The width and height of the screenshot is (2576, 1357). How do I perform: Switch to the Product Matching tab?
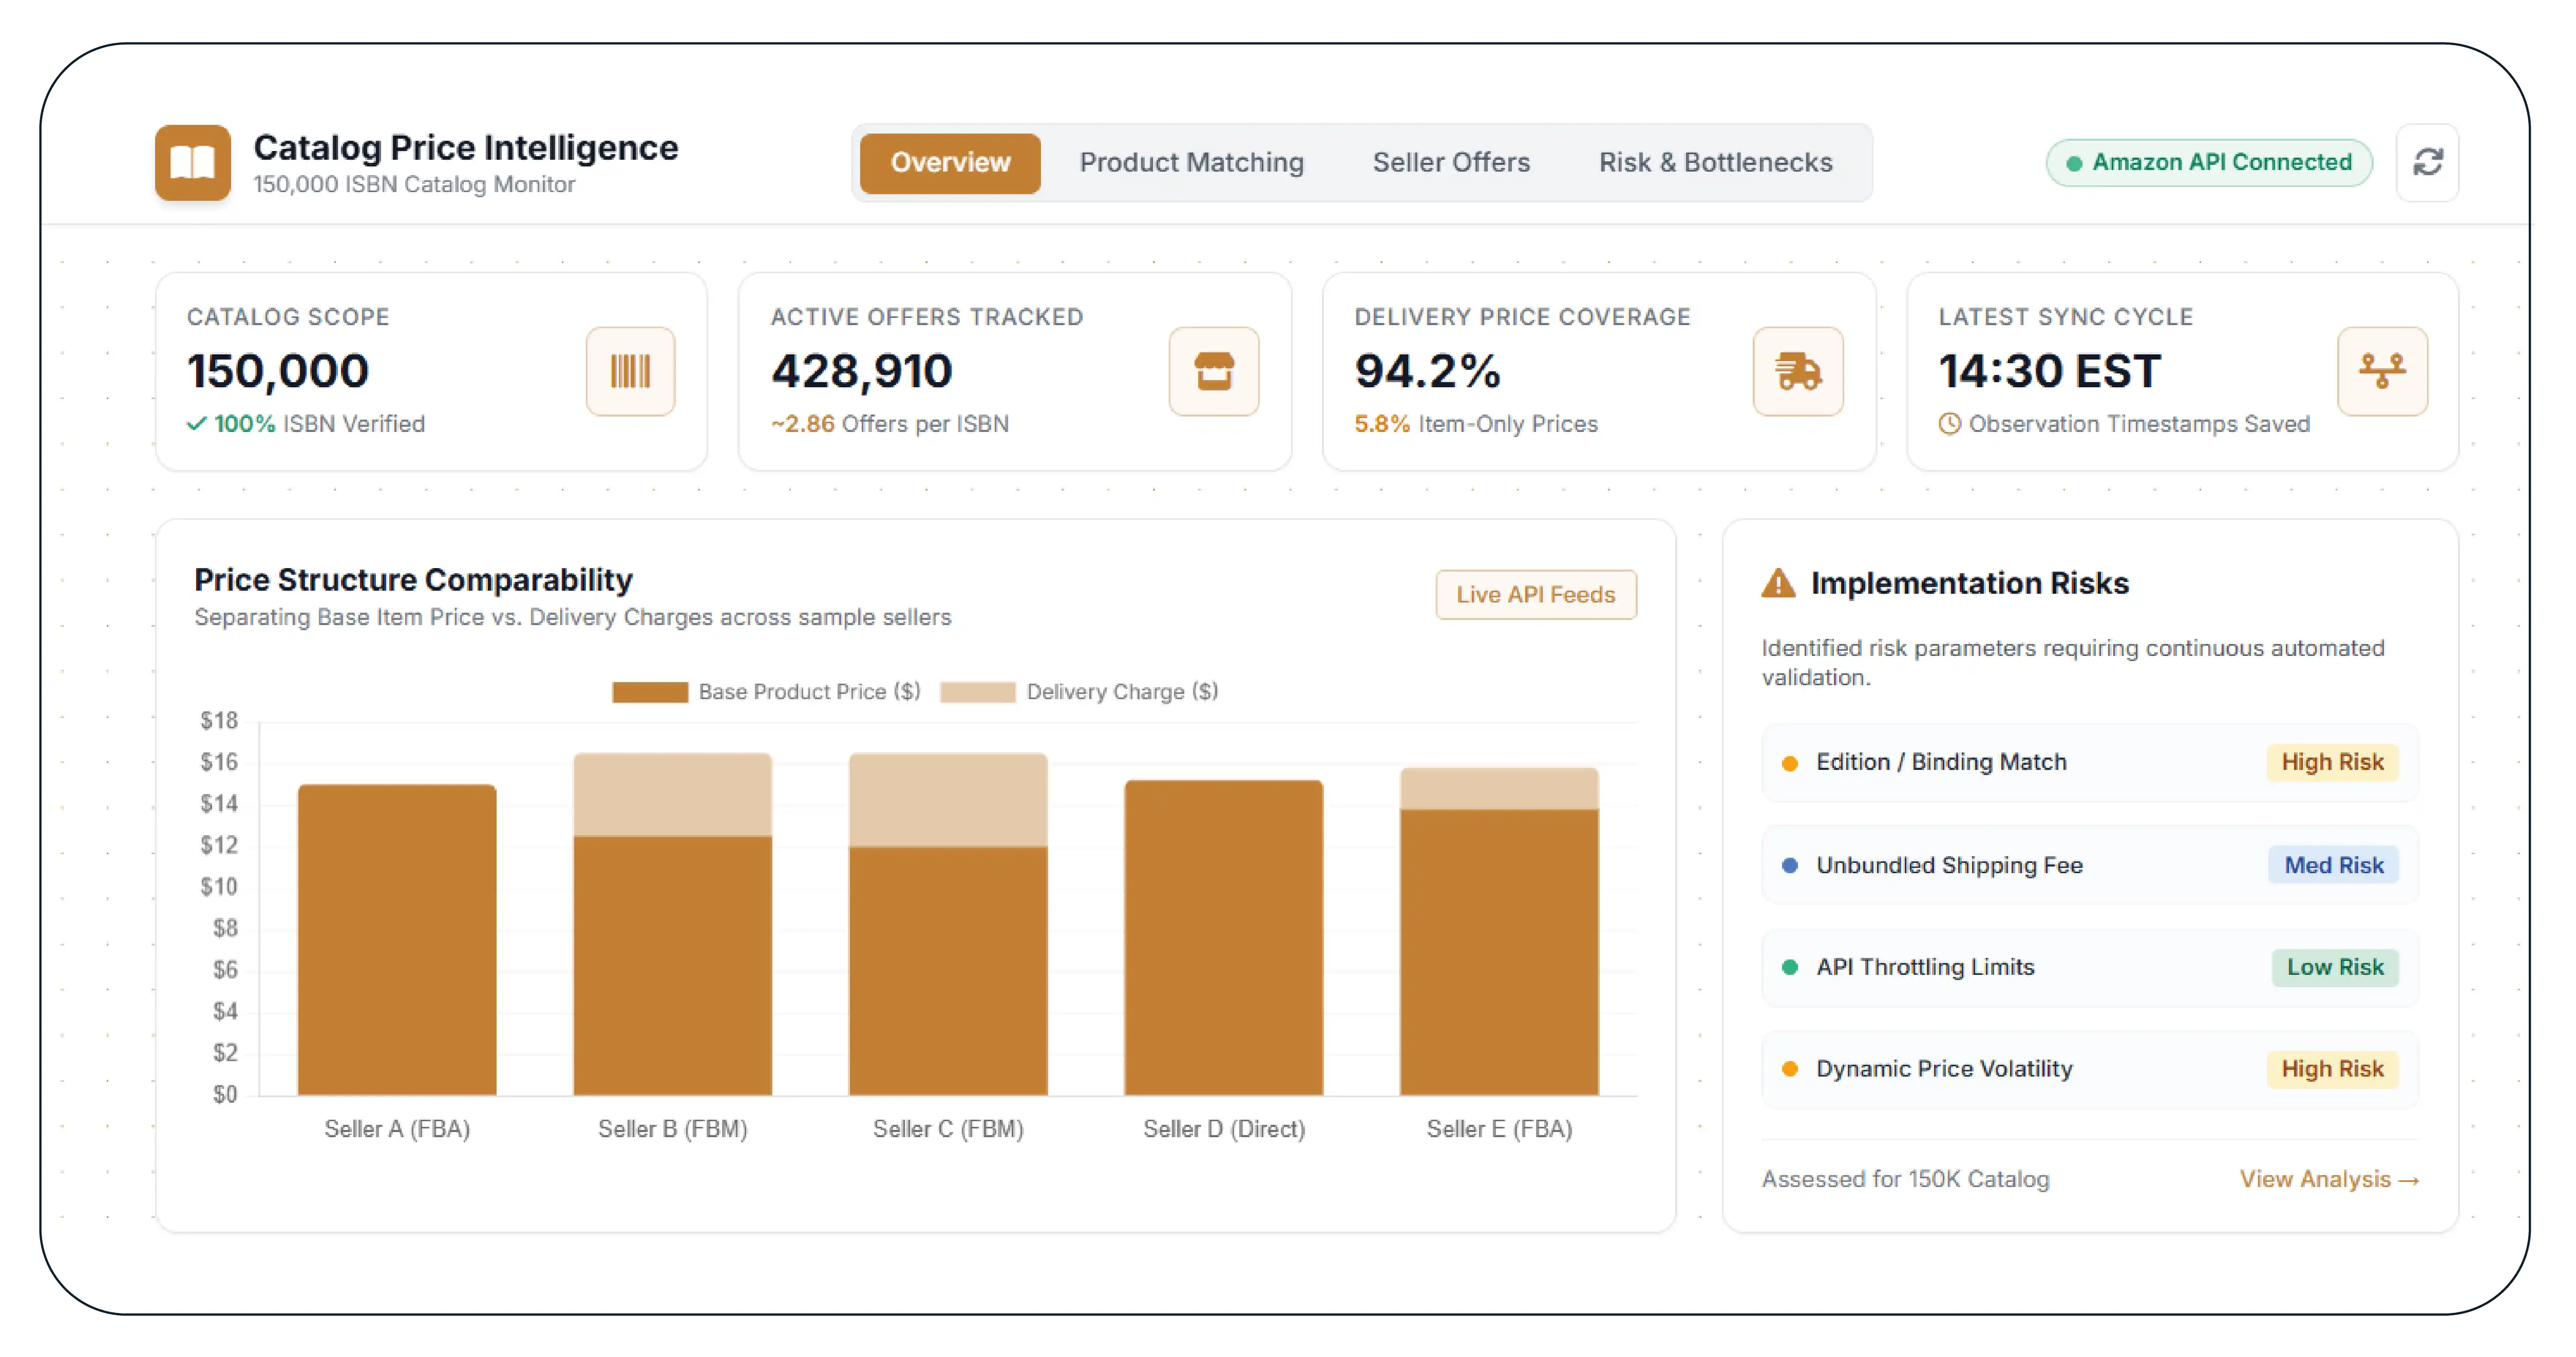pyautogui.click(x=1191, y=163)
